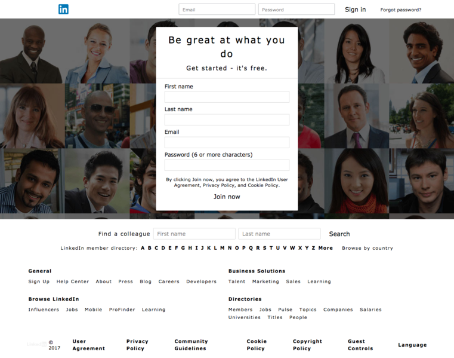454x358 pixels.
Task: Open member directory letter A
Action: pyautogui.click(x=143, y=248)
